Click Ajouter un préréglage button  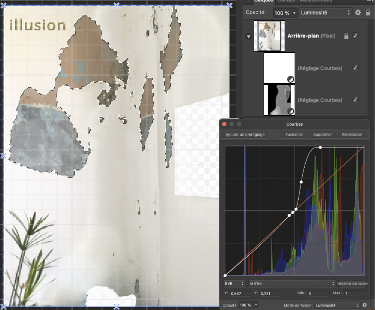[x=245, y=135]
